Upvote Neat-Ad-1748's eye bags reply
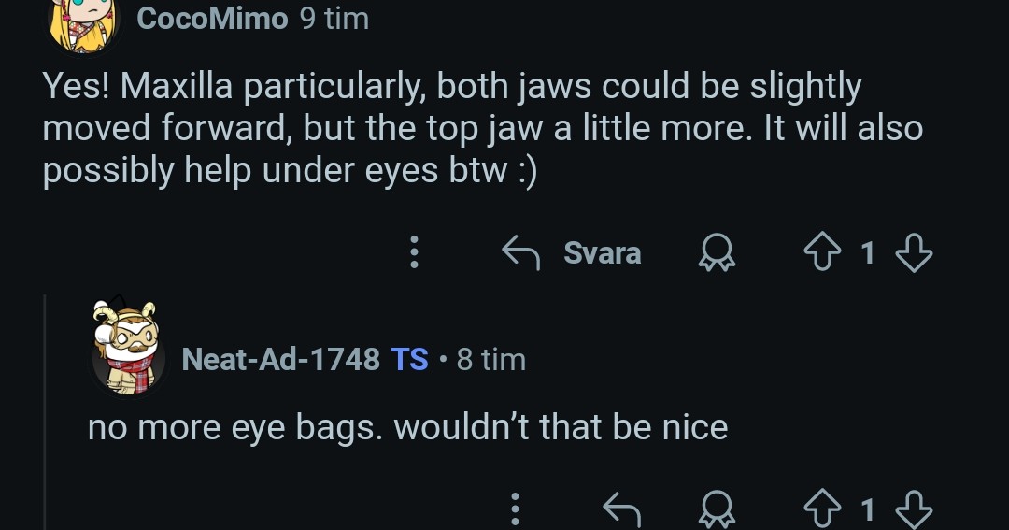1009x530 pixels. point(822,509)
